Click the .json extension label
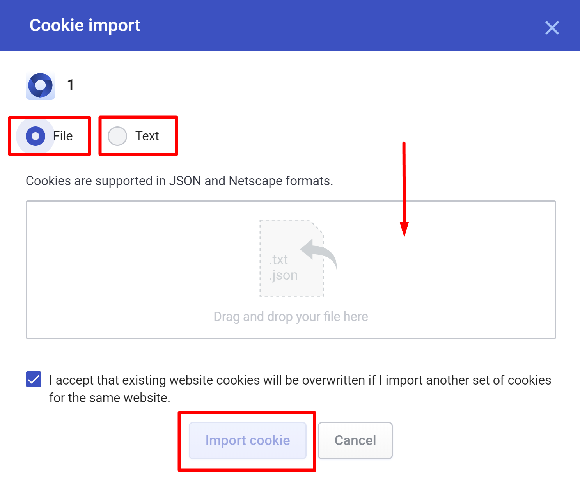Image resolution: width=580 pixels, height=486 pixels. pos(283,275)
